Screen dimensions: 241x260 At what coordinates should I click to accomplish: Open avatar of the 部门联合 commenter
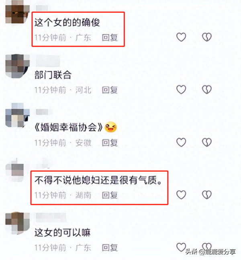pyautogui.click(x=17, y=66)
